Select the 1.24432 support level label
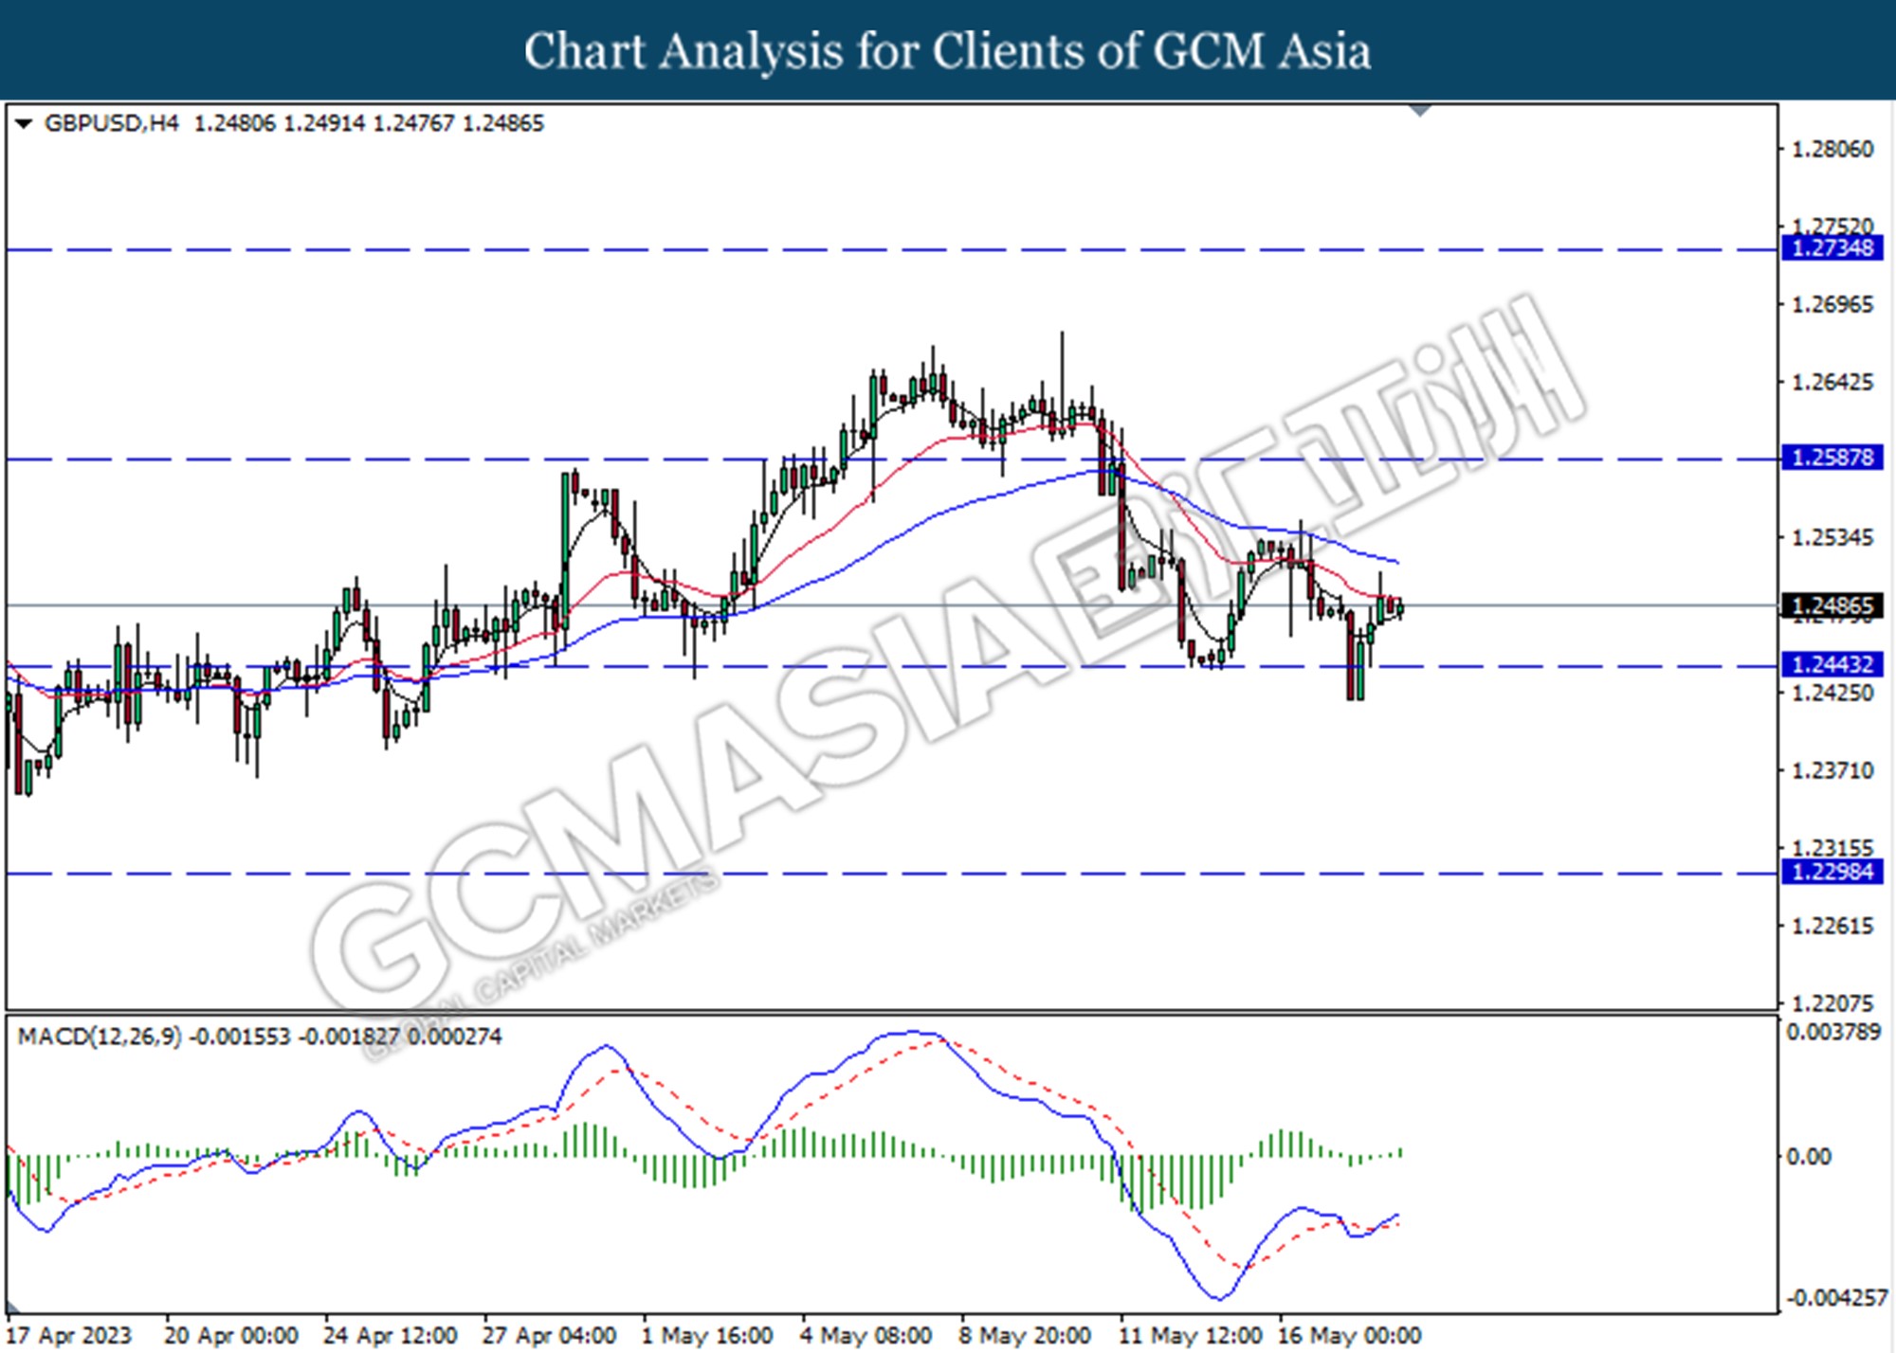Image resolution: width=1896 pixels, height=1353 pixels. (x=1832, y=665)
